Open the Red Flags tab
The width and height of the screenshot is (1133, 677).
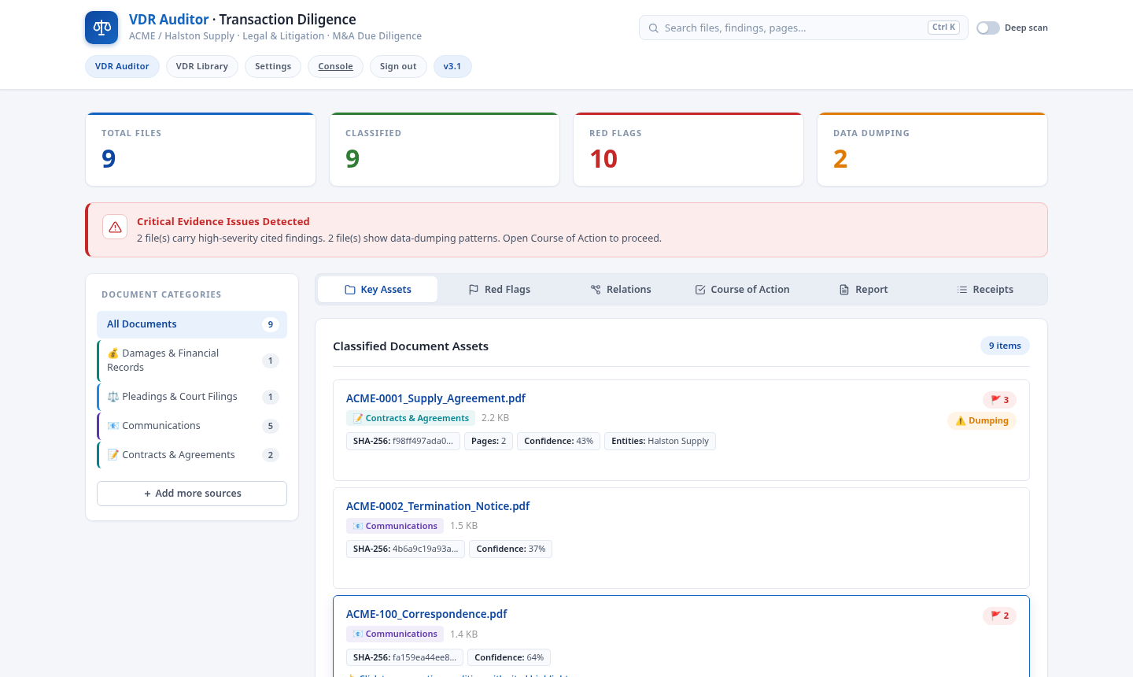[x=499, y=290]
